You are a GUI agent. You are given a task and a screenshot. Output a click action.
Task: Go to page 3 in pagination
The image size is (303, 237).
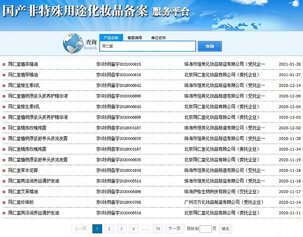point(121,229)
